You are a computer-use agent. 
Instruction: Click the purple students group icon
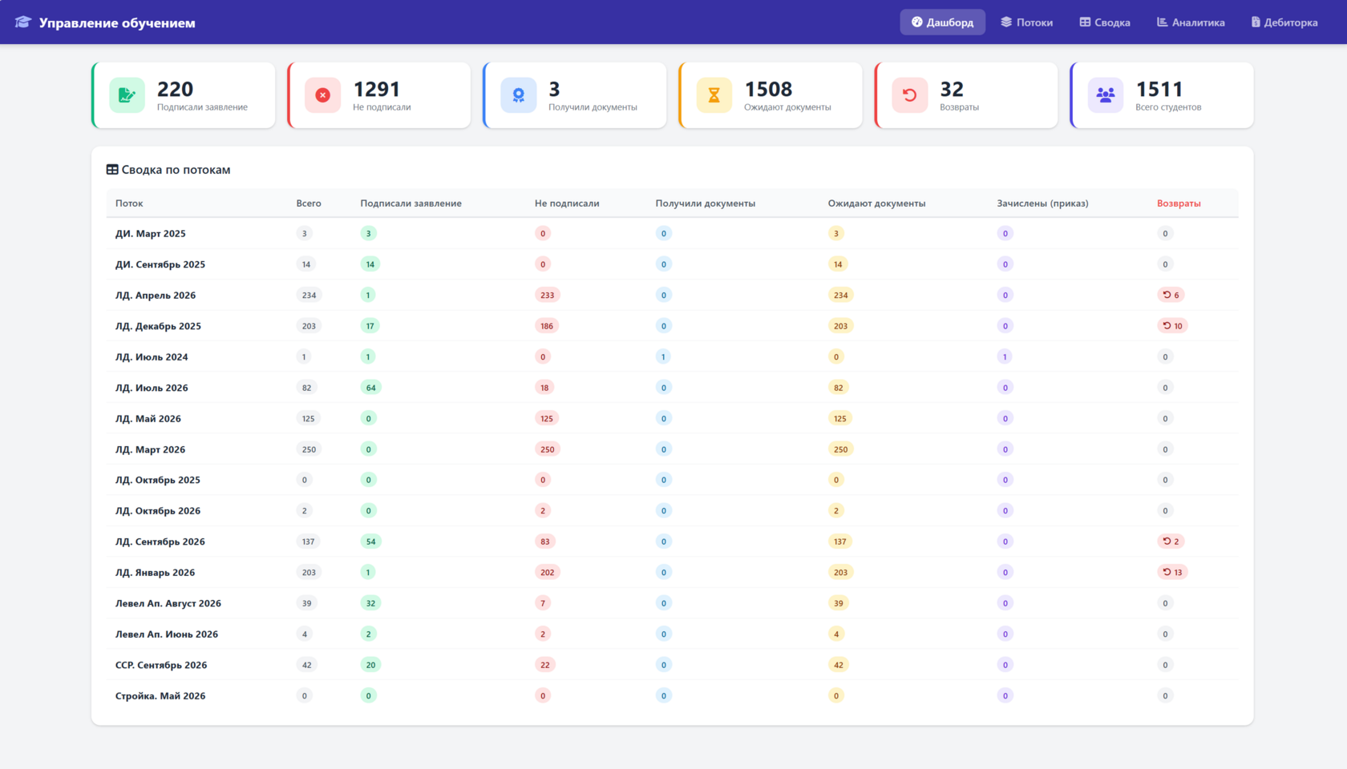click(1106, 95)
